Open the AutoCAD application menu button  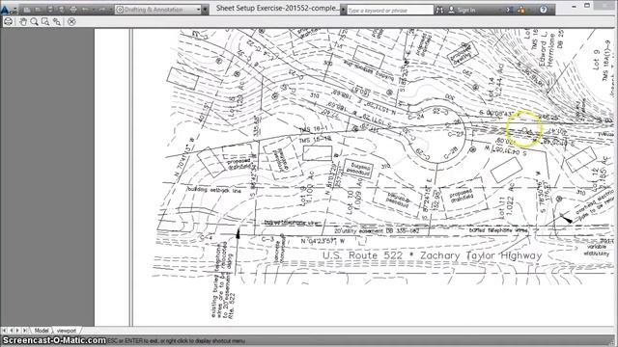8,11
